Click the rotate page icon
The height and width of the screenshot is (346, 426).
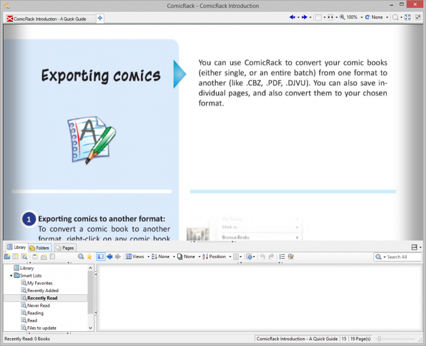coord(367,18)
